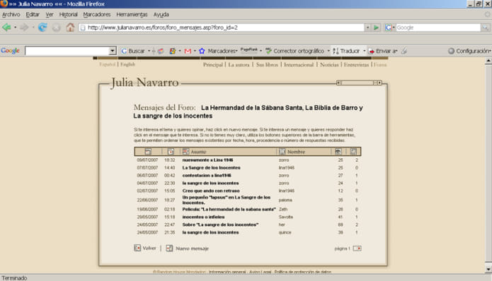Click the Stop loading button
Image resolution: width=492 pixels, height=281 pixels.
[56, 28]
